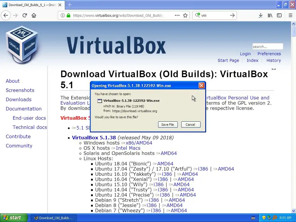
Task: Download Ubuntu 17.04 Zesty i386 package
Action: [x=203, y=169]
